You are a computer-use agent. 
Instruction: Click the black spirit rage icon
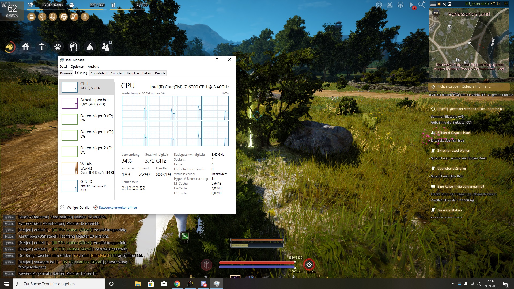(309, 265)
